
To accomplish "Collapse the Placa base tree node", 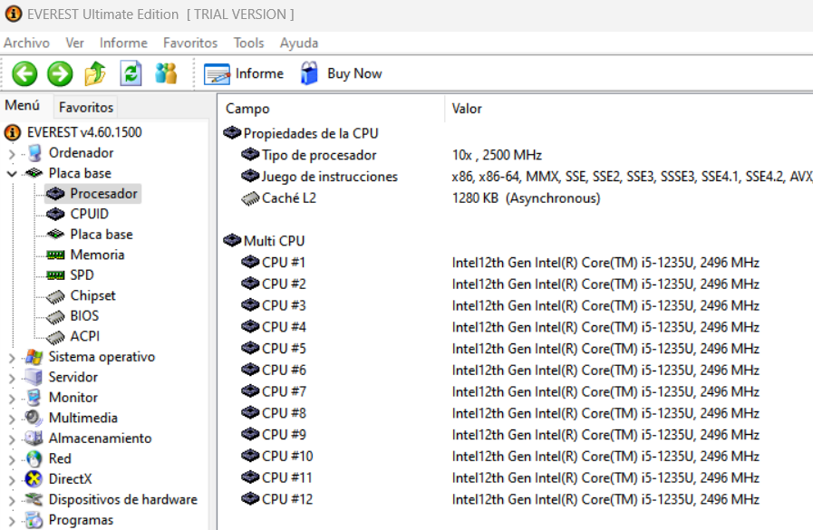I will tap(12, 174).
